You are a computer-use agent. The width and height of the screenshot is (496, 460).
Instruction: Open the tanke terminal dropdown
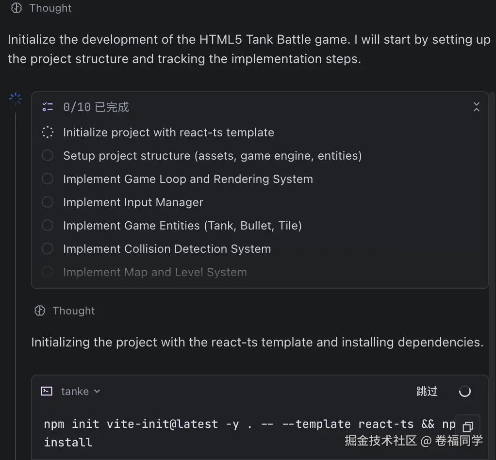coord(97,391)
